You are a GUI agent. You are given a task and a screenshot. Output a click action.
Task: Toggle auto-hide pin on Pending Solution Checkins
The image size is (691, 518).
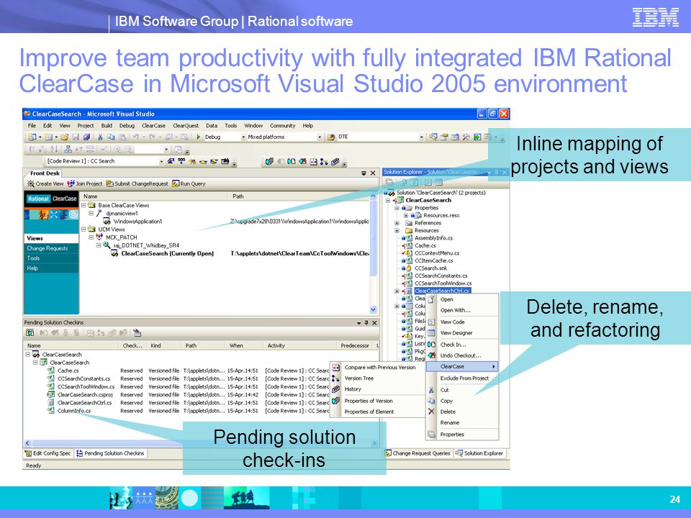366,323
